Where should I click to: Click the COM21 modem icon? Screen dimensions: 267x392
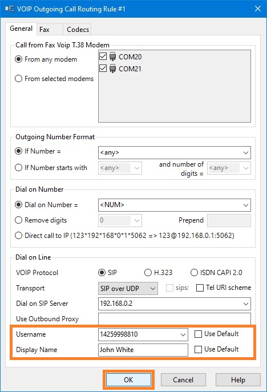(x=113, y=68)
